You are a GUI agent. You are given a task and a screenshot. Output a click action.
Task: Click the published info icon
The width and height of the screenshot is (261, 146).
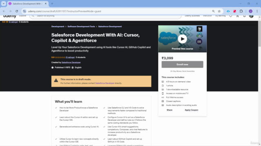tap(53, 68)
